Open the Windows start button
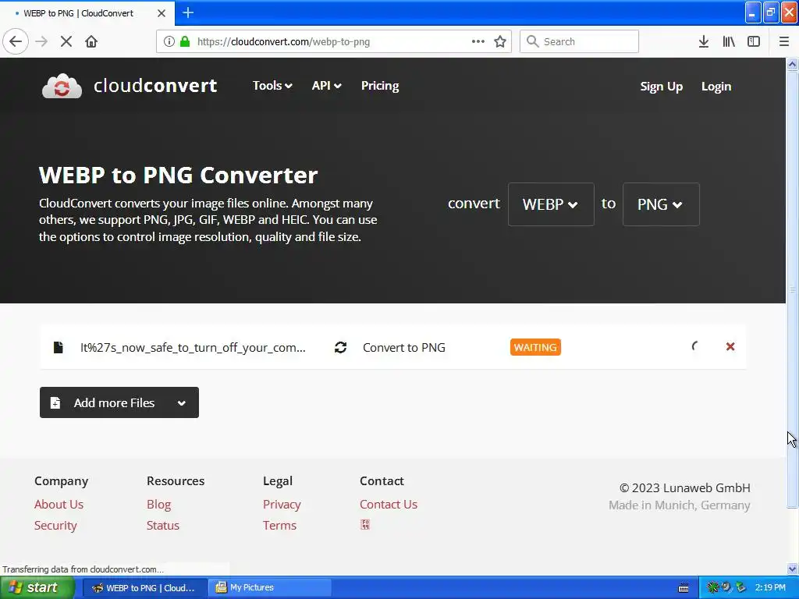 point(37,587)
